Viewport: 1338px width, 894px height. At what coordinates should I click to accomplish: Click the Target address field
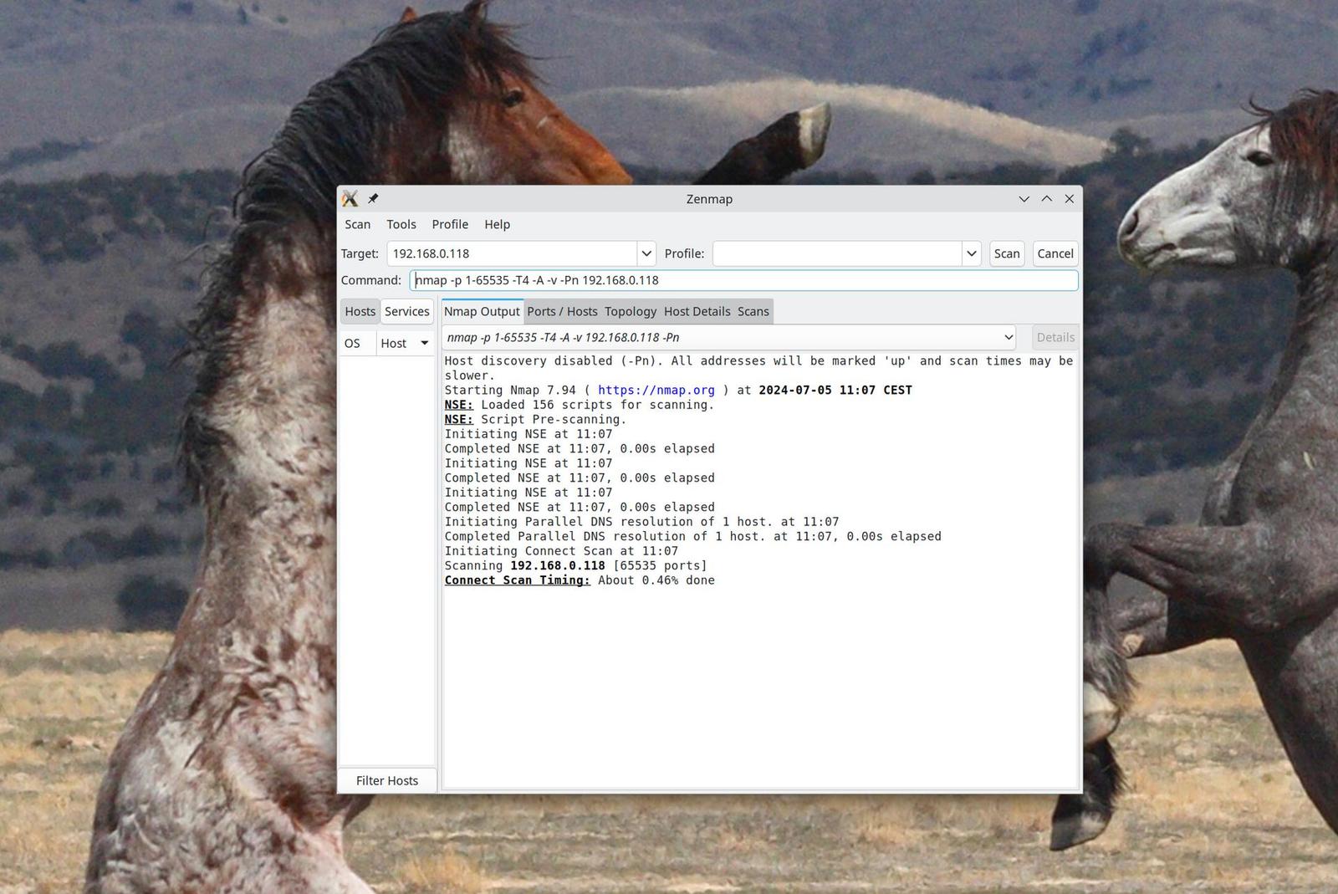[512, 253]
